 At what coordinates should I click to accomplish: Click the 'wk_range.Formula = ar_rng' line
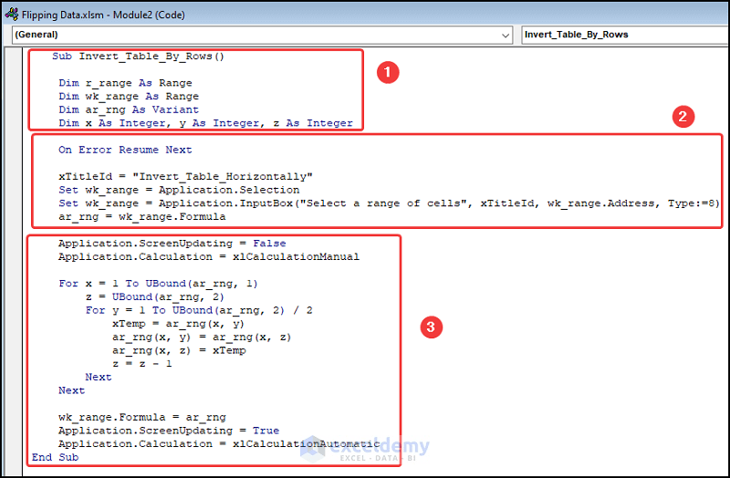[142, 418]
